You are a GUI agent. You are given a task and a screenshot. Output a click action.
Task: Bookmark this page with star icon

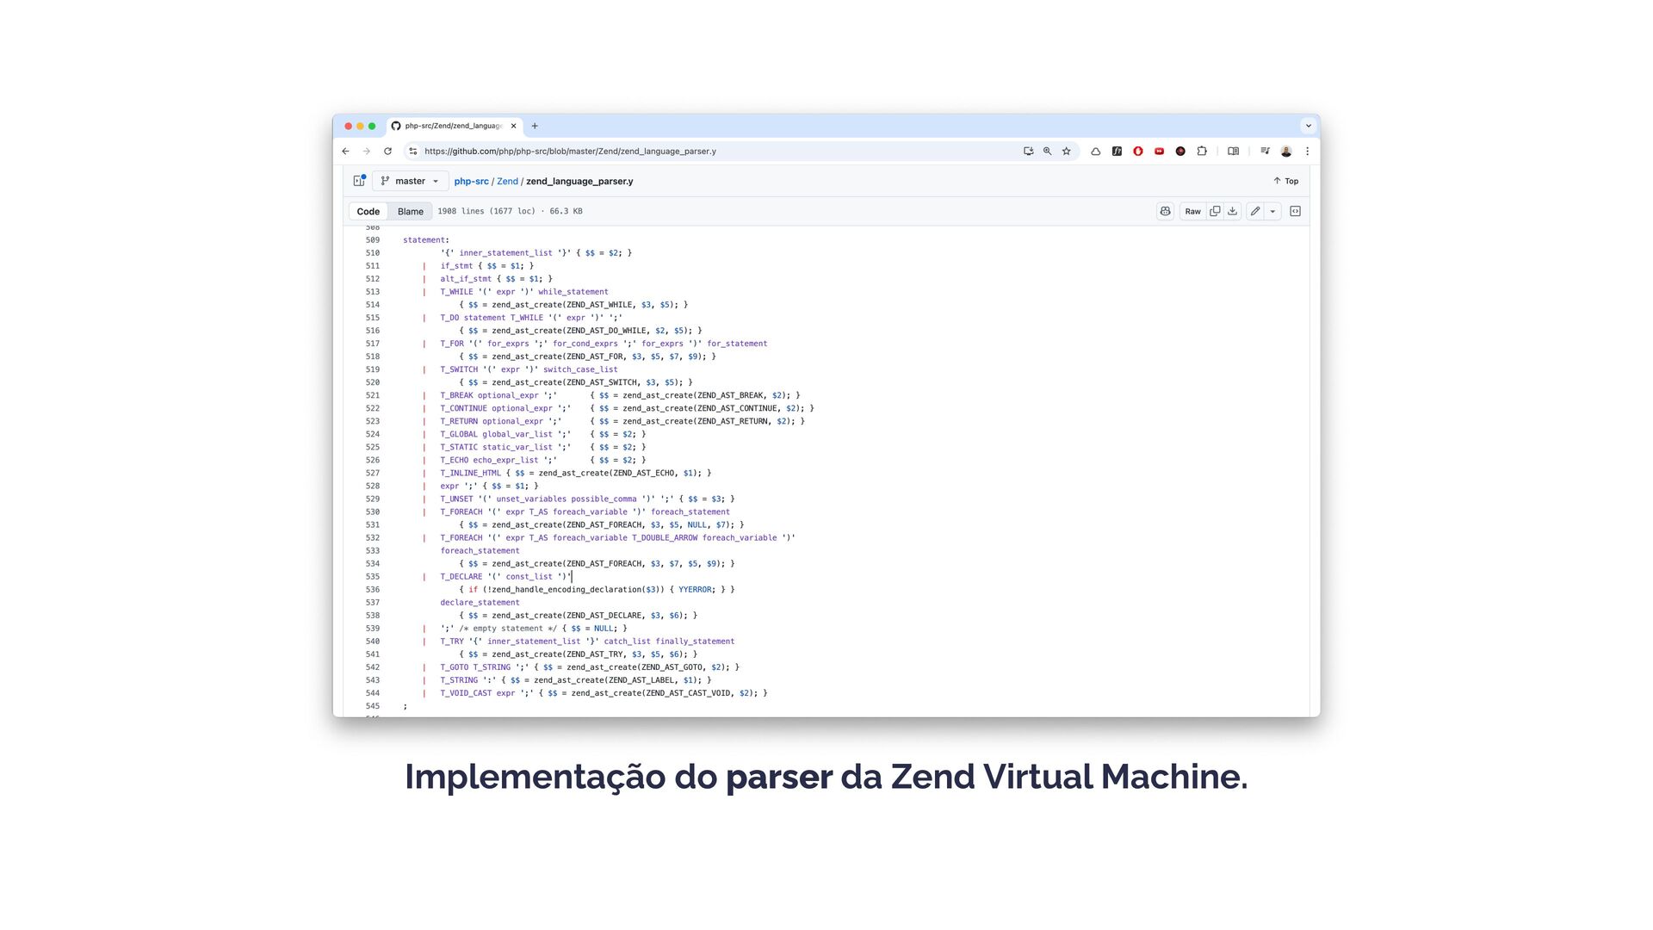pyautogui.click(x=1066, y=151)
